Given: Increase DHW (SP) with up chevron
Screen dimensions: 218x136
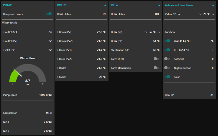Looking at the screenshot, I should (159, 32).
